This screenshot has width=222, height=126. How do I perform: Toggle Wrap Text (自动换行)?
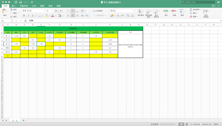(x=98, y=11)
